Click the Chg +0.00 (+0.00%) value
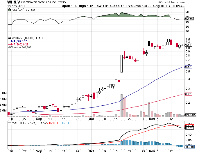The width and height of the screenshot is (199, 154). [x=168, y=6]
